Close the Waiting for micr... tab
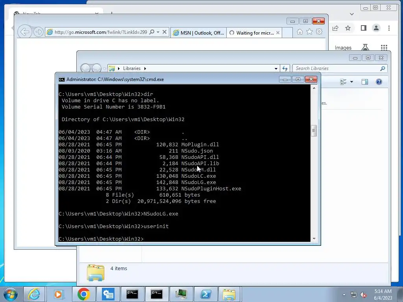 tap(278, 33)
